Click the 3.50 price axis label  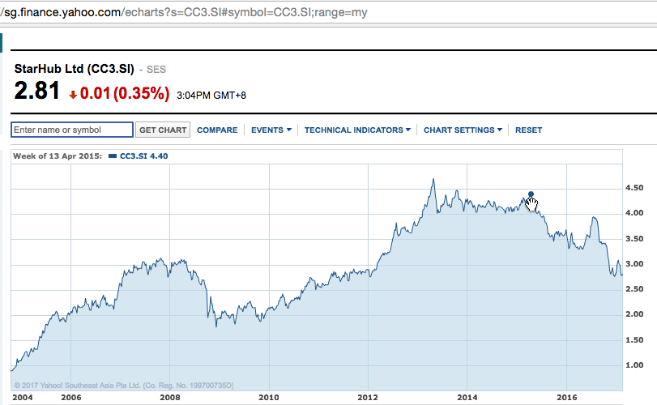634,239
